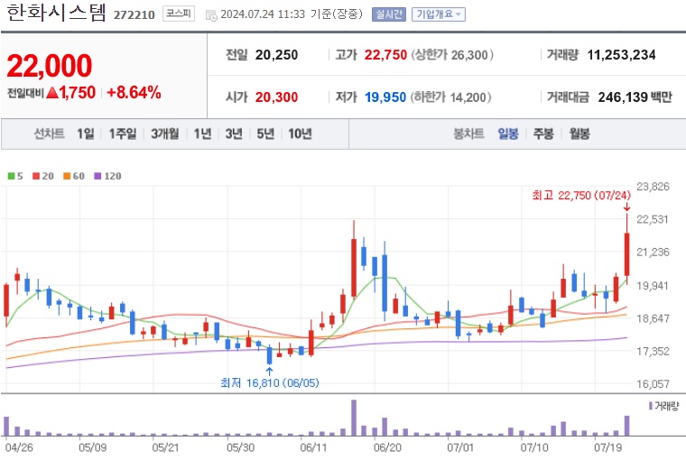Click the red up-triangle change icon
The image size is (686, 460).
[52, 92]
